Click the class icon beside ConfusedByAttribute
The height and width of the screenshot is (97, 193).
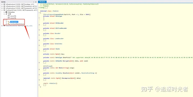(9, 24)
